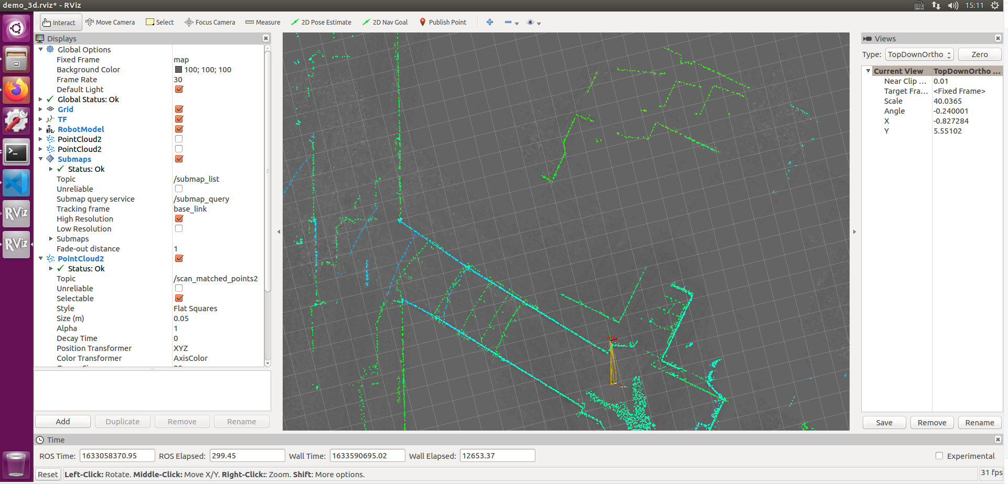Activate the Measure tool
Image resolution: width=1008 pixels, height=484 pixels.
coord(262,22)
